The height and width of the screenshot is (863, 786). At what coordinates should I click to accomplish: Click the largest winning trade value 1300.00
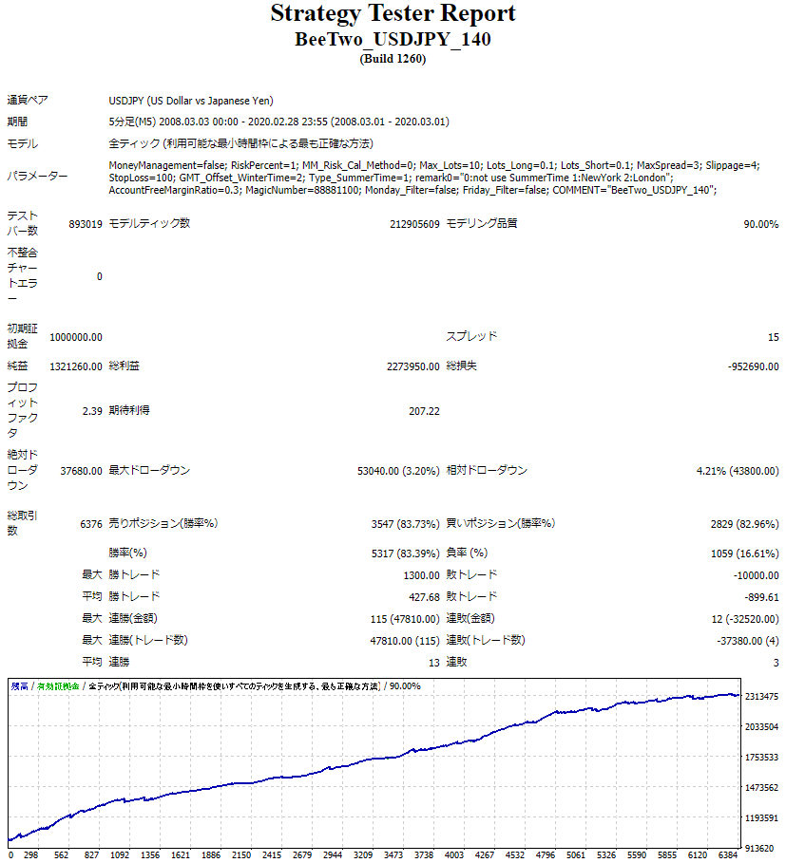click(x=421, y=575)
